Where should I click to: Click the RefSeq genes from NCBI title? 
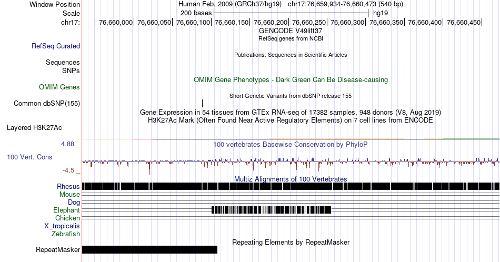point(291,38)
